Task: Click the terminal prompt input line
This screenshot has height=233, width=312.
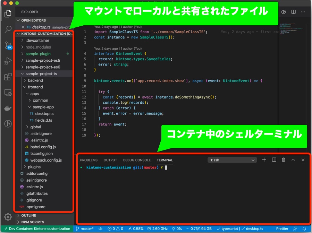Action: tap(123, 167)
